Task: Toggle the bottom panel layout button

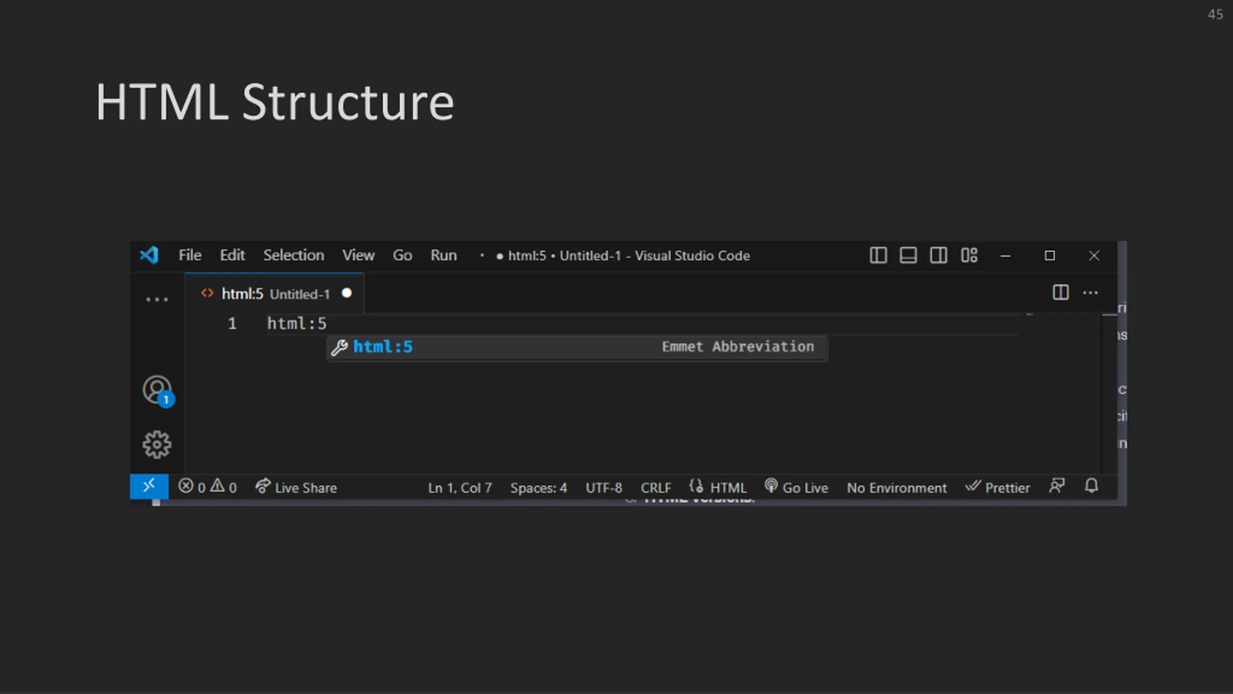Action: pos(908,255)
